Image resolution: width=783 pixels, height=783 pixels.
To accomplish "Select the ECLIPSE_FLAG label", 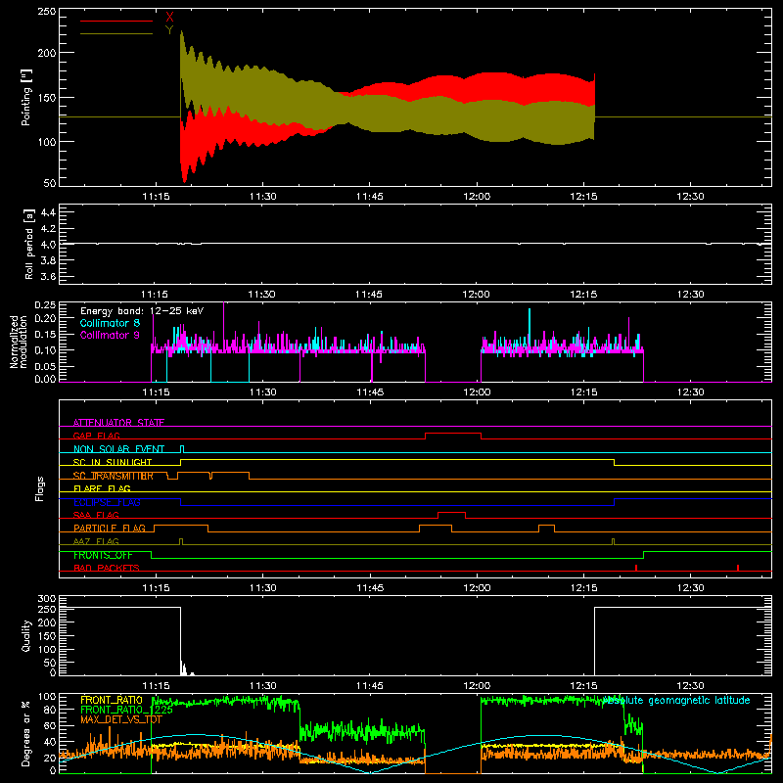I will (x=107, y=502).
